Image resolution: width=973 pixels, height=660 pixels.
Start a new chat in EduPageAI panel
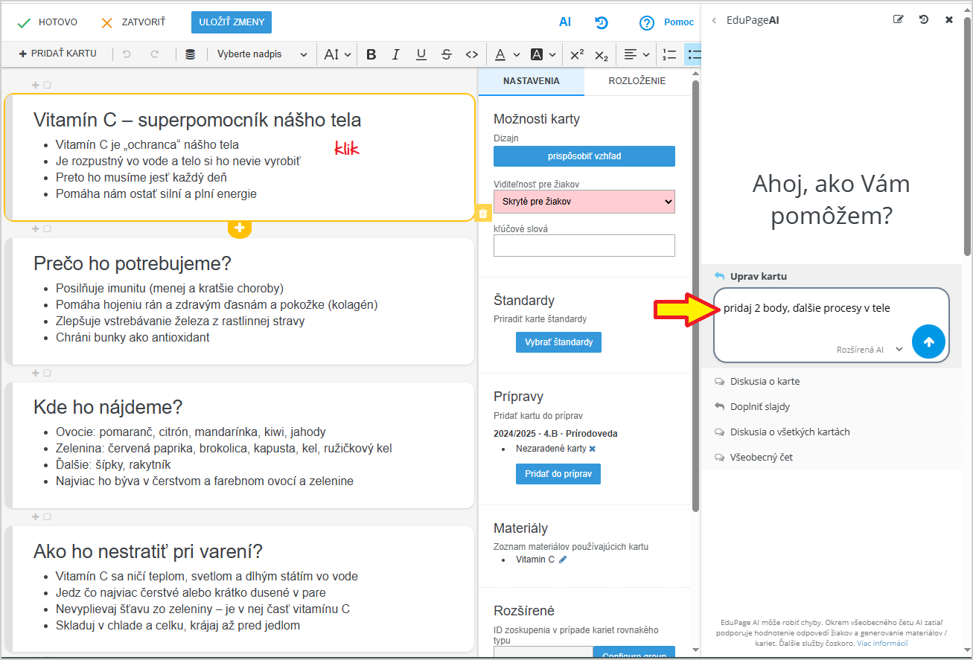[898, 20]
